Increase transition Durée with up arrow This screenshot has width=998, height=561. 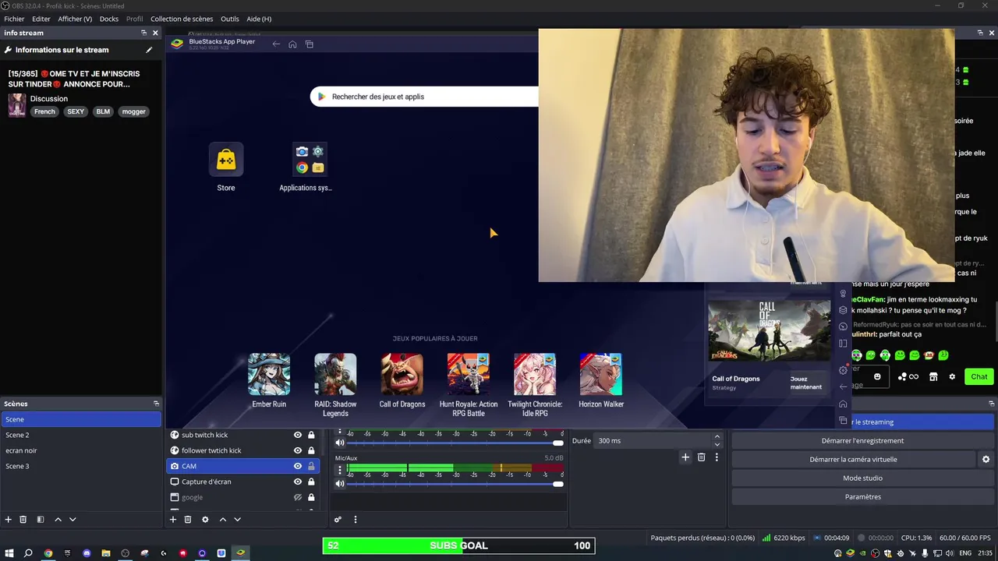pos(717,437)
